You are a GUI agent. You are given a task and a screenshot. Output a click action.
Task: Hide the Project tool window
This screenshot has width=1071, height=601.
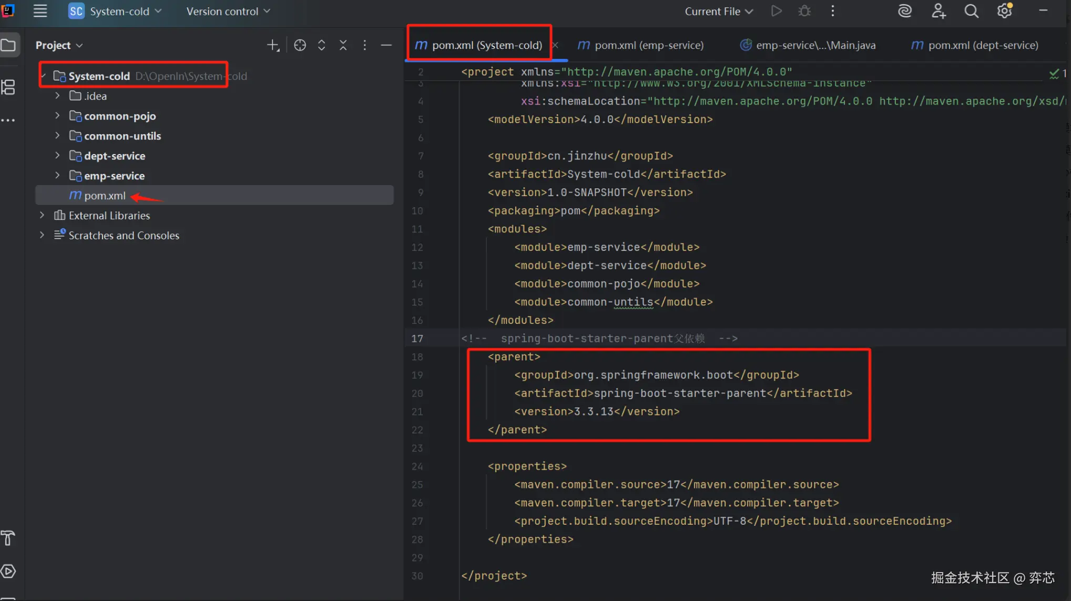tap(386, 45)
